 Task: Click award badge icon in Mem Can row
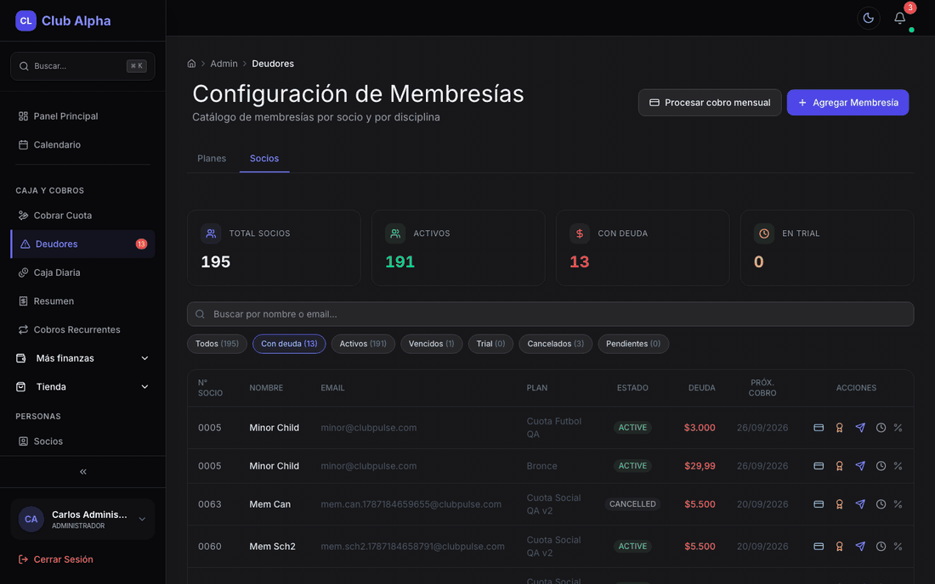pyautogui.click(x=839, y=503)
